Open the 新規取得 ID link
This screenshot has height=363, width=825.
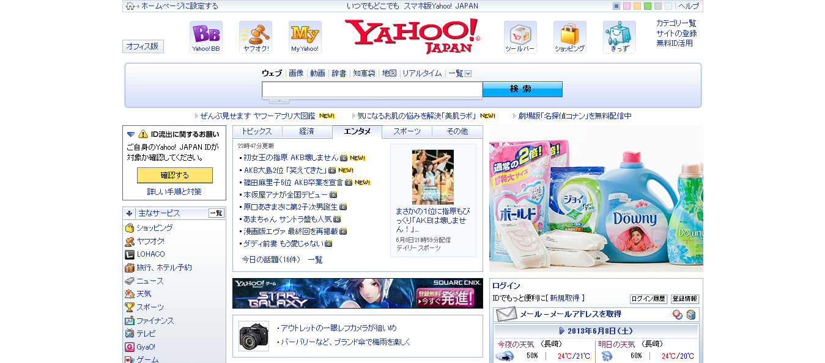click(564, 298)
